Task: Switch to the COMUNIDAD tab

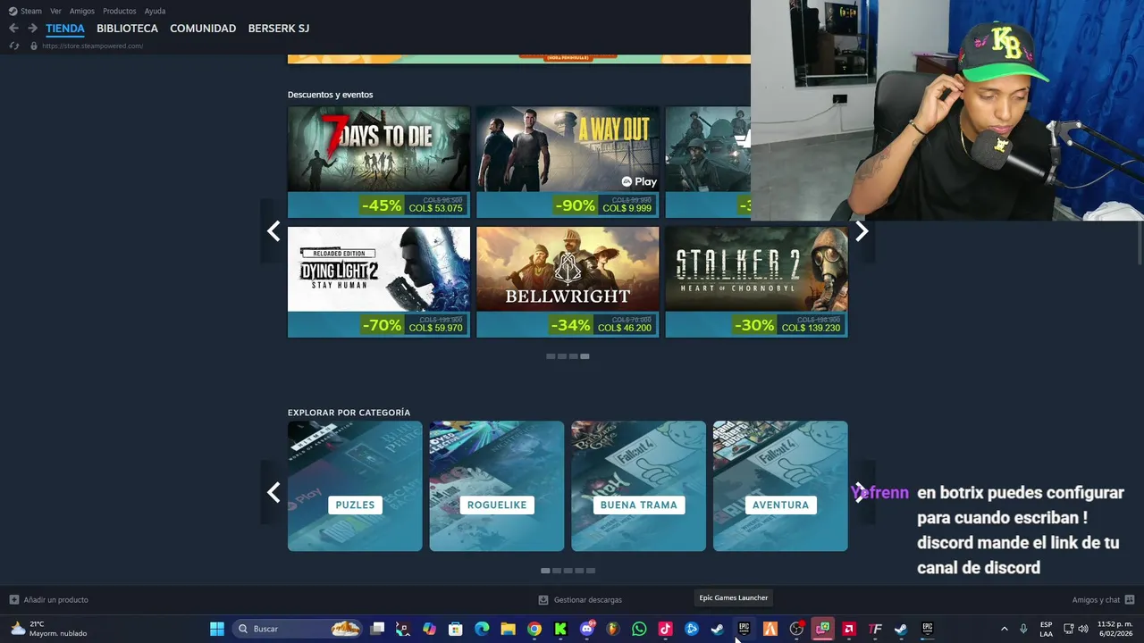Action: [x=203, y=29]
